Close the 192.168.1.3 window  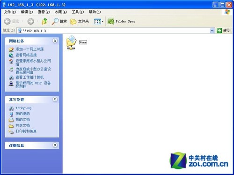[229, 5]
